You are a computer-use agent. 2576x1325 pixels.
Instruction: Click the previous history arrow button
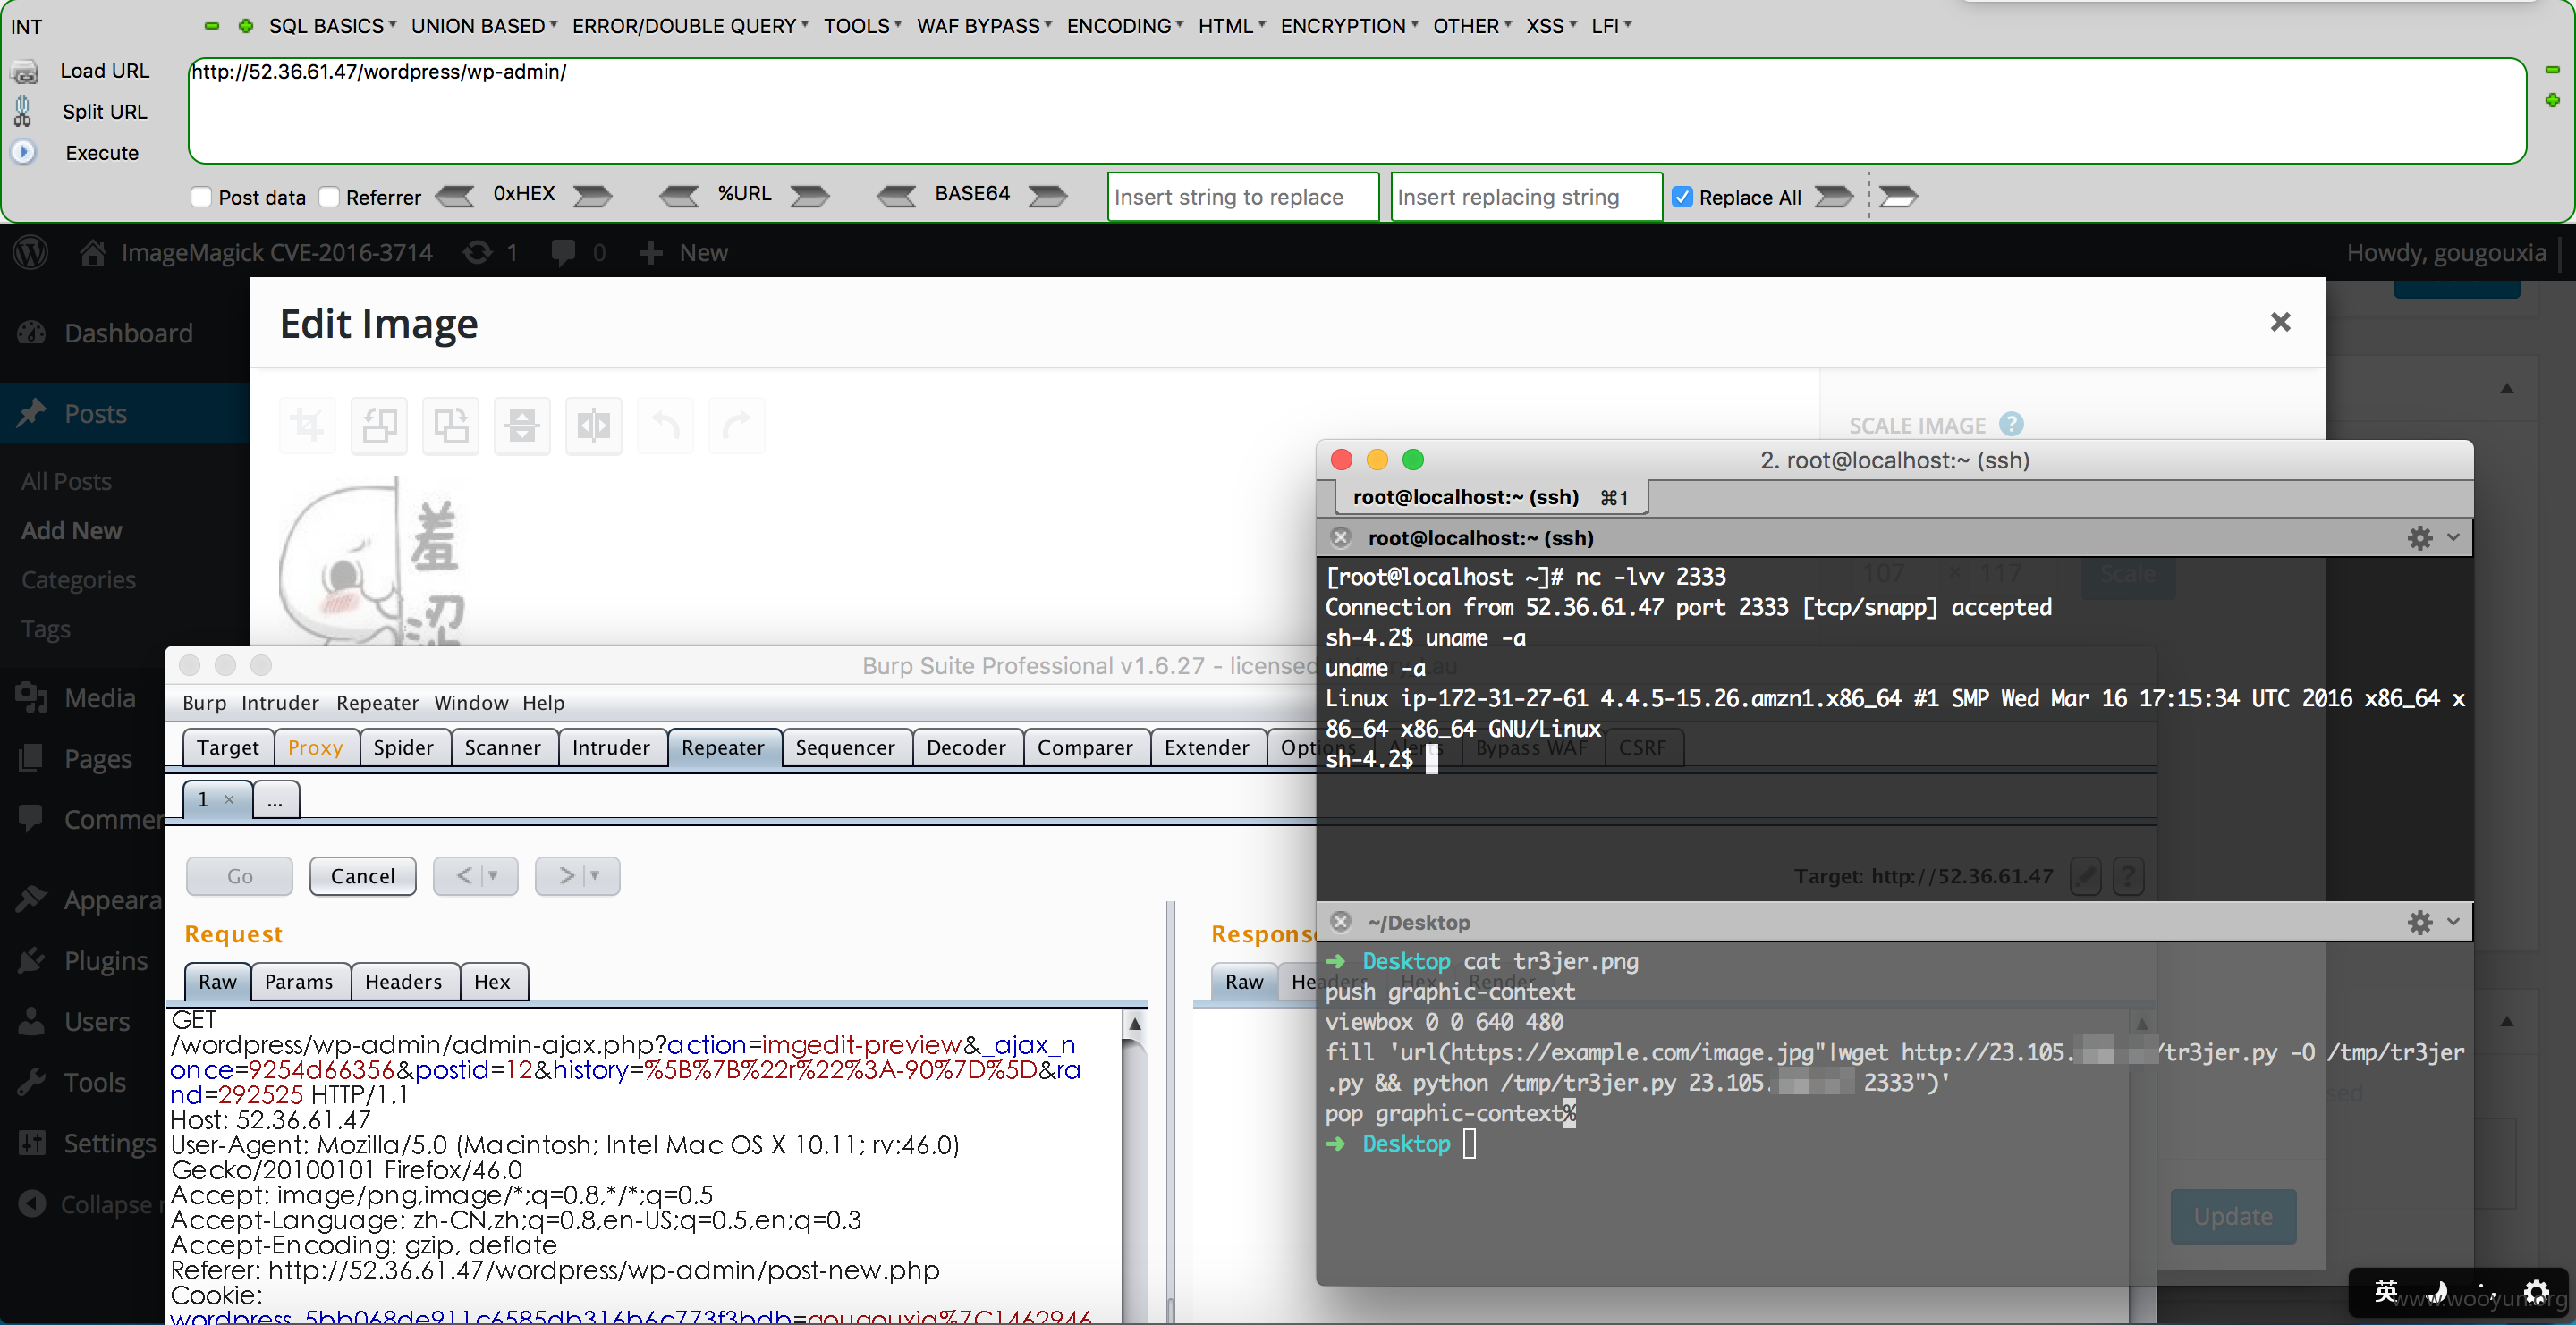(475, 876)
